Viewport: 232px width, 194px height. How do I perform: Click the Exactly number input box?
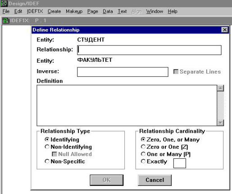pyautogui.click(x=180, y=163)
